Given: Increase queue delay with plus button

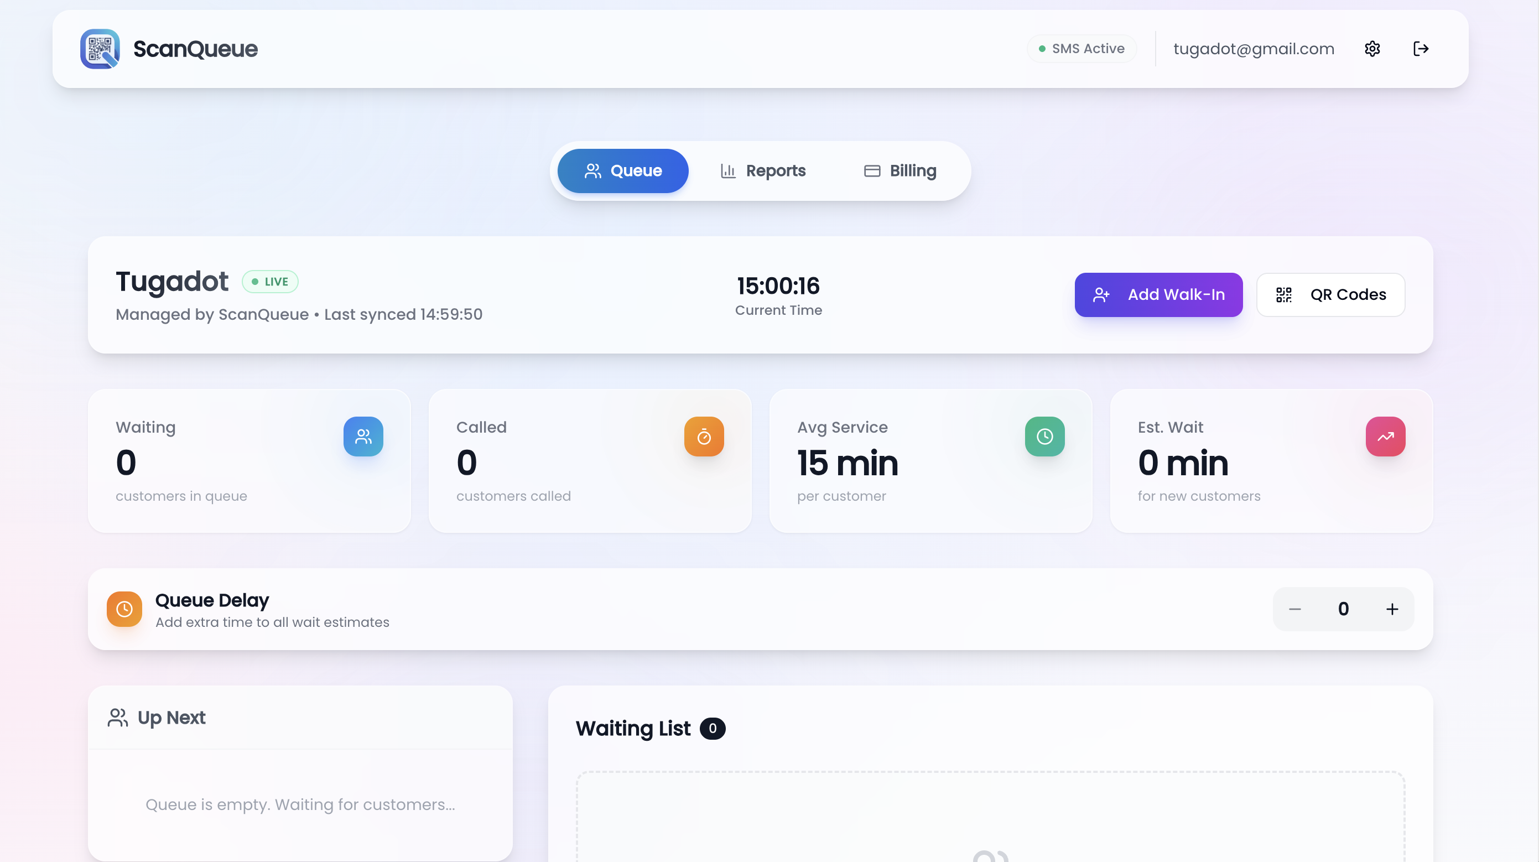Looking at the screenshot, I should click(1392, 609).
